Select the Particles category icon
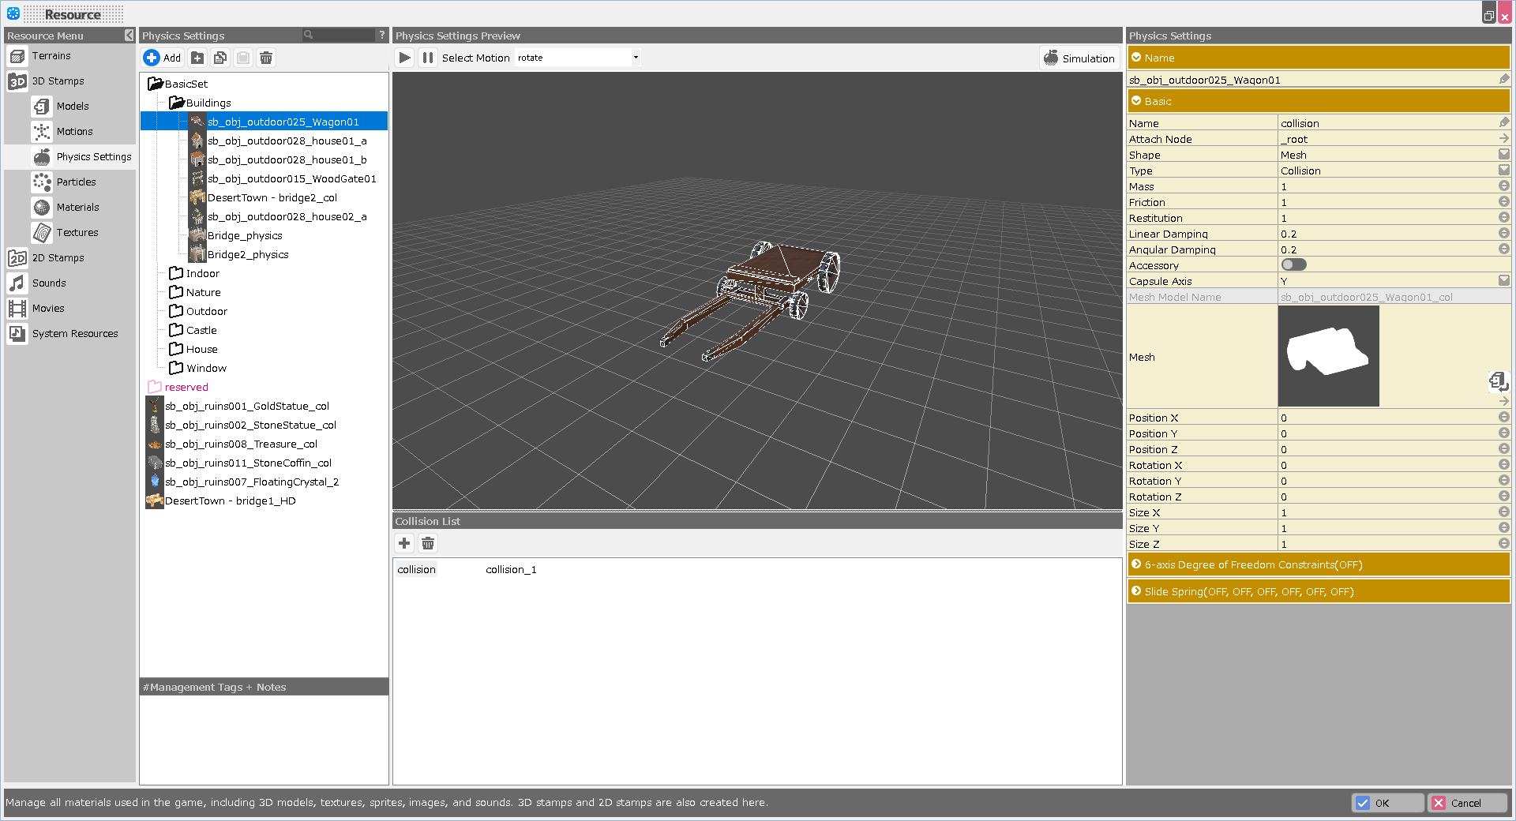The height and width of the screenshot is (821, 1516). pyautogui.click(x=42, y=182)
